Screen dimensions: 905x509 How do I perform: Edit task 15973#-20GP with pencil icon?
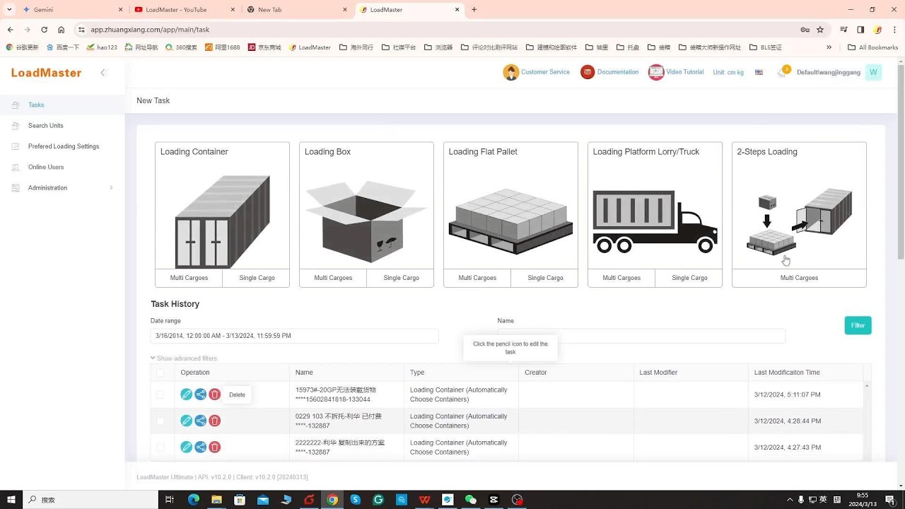point(187,394)
